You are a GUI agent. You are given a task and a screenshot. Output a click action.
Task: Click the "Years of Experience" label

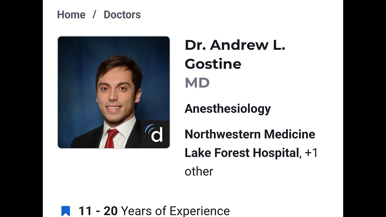(175, 211)
